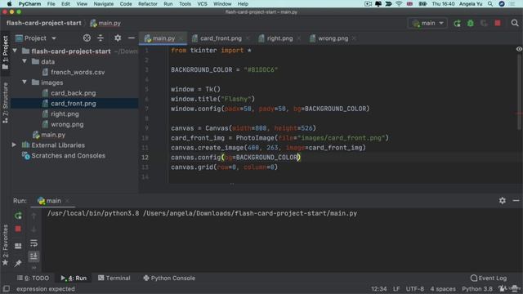Change line separator LF in status bar
The width and height of the screenshot is (523, 294).
(396, 288)
